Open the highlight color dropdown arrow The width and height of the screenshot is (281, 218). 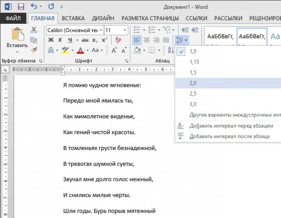(x=72, y=50)
